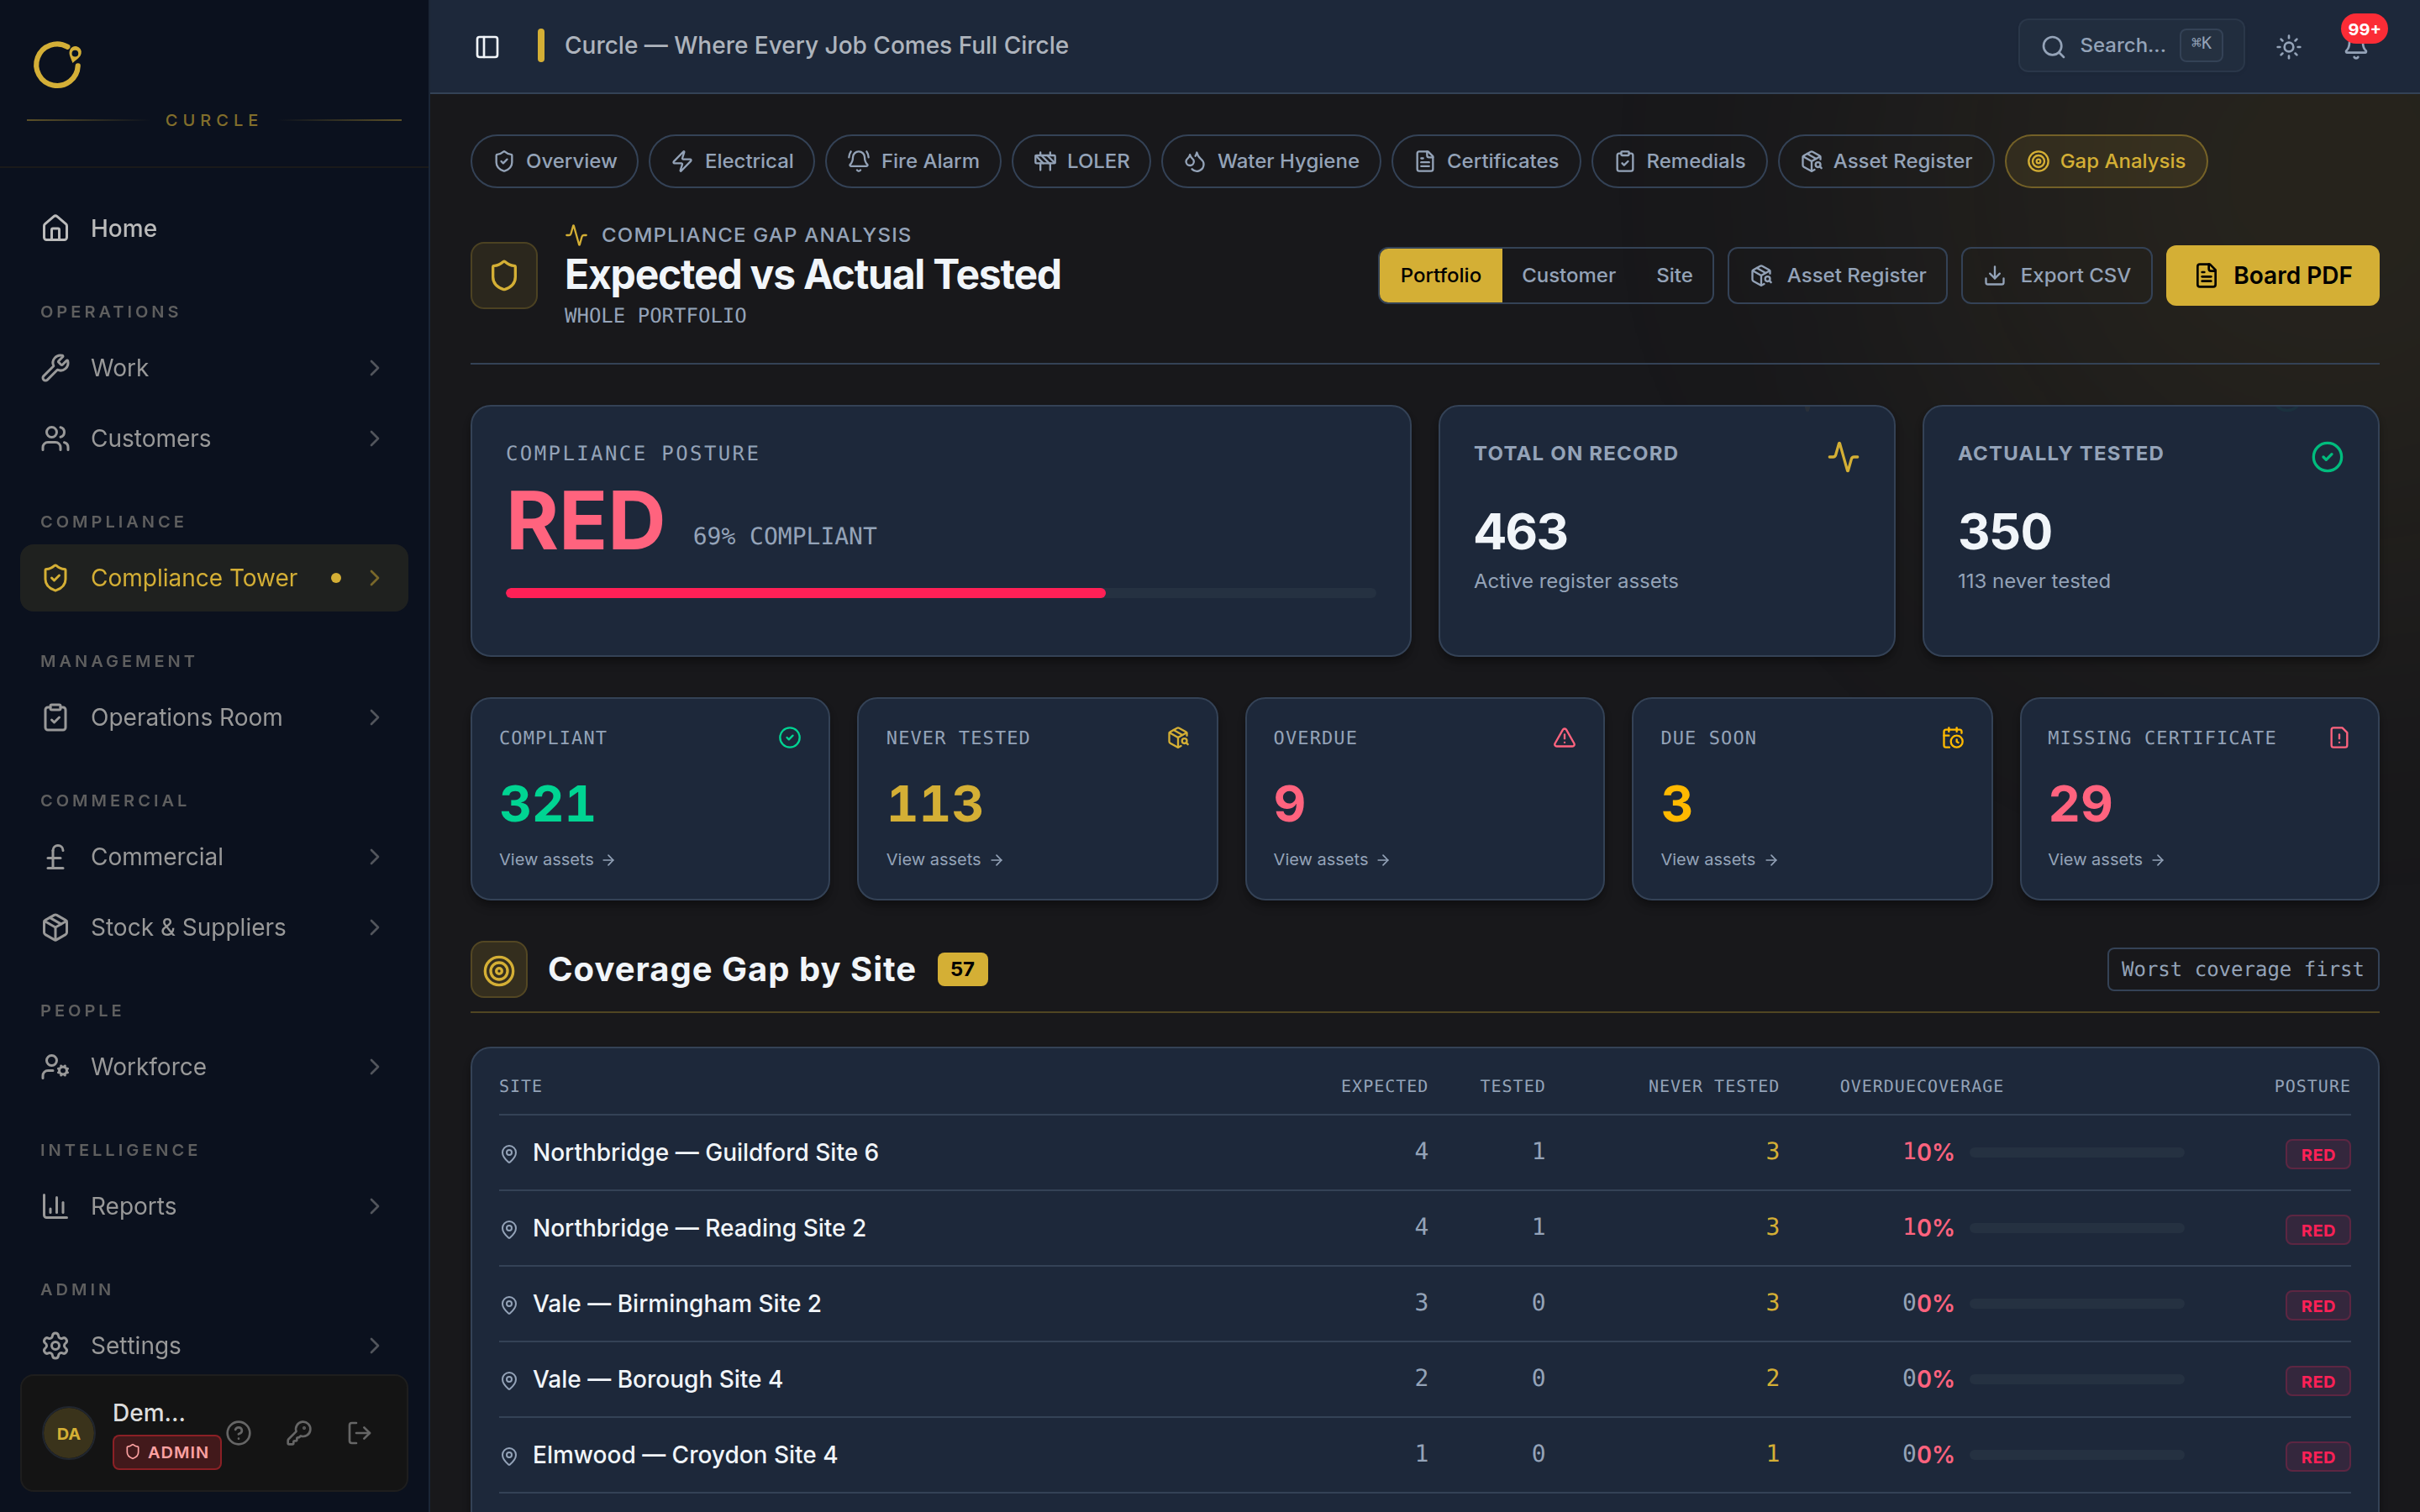The width and height of the screenshot is (2420, 1512).
Task: Click the check icon on Actually Tested card
Action: [x=2327, y=457]
